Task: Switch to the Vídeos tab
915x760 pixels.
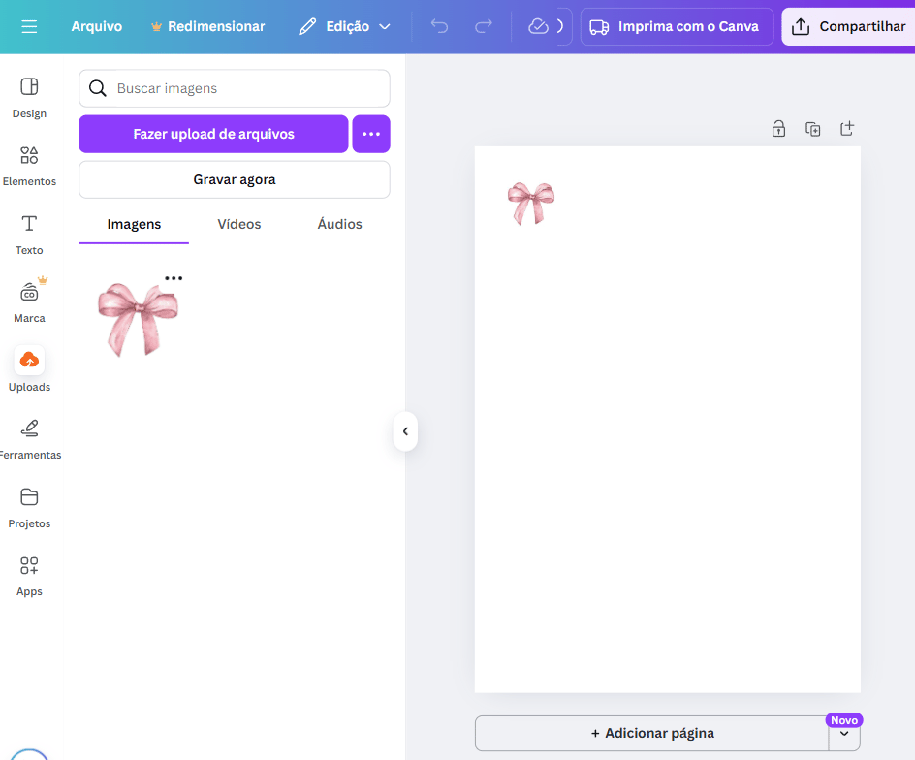Action: 239,224
